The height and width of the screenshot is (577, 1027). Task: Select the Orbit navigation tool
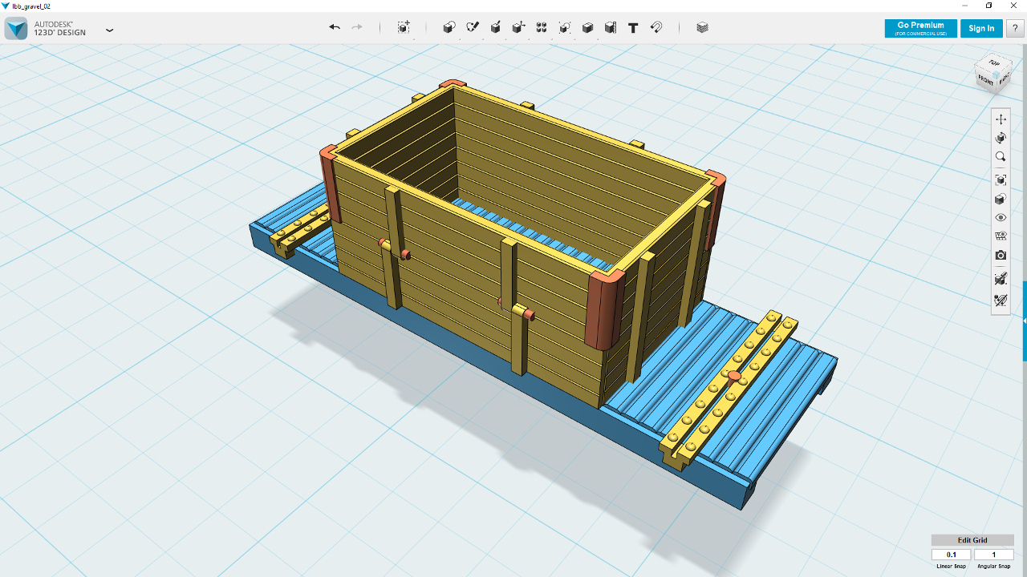pos(1001,138)
